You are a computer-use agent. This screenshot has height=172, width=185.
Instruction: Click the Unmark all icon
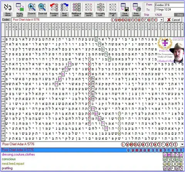point(113,7)
